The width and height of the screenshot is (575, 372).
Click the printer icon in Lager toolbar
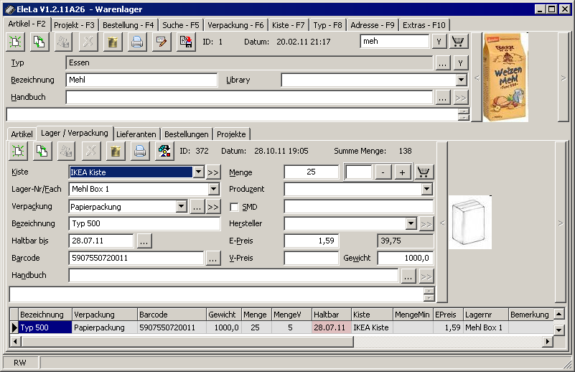[x=140, y=151]
